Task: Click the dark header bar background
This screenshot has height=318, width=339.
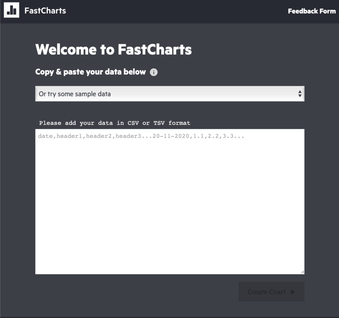Action: coord(173,12)
